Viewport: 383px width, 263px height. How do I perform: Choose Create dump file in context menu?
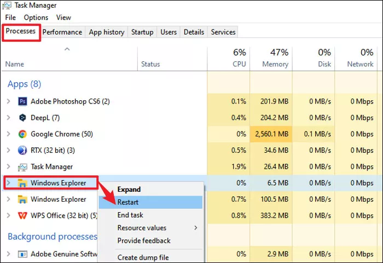pyautogui.click(x=151, y=258)
